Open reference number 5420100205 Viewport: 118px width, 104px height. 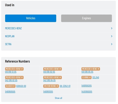(87, 92)
